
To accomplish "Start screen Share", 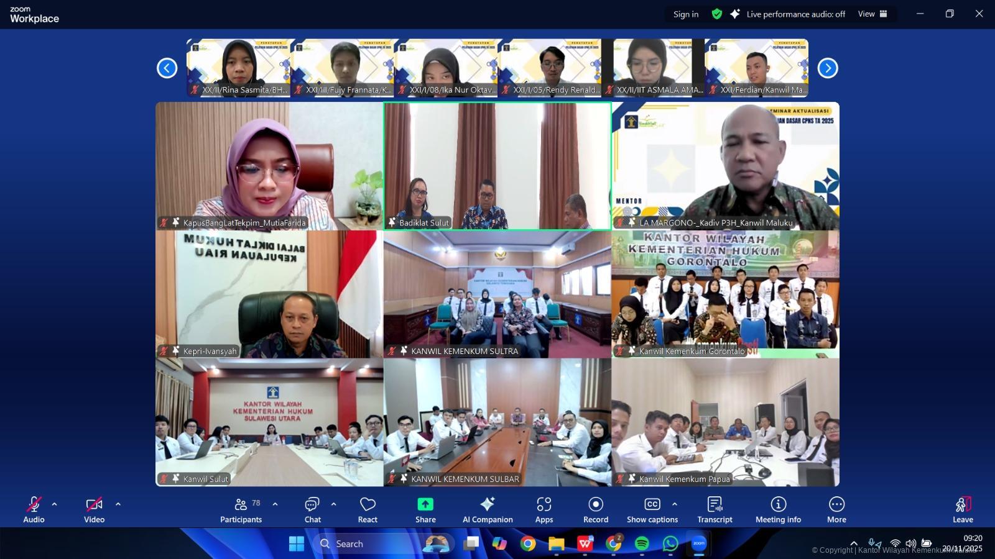I will [425, 509].
